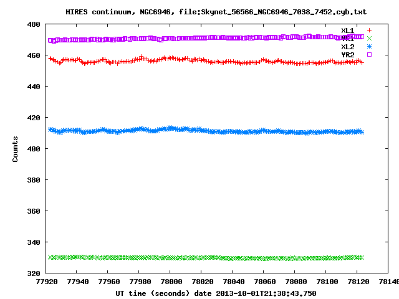Click the 77920 x-axis tick label
This screenshot has width=399, height=299.
(47, 282)
